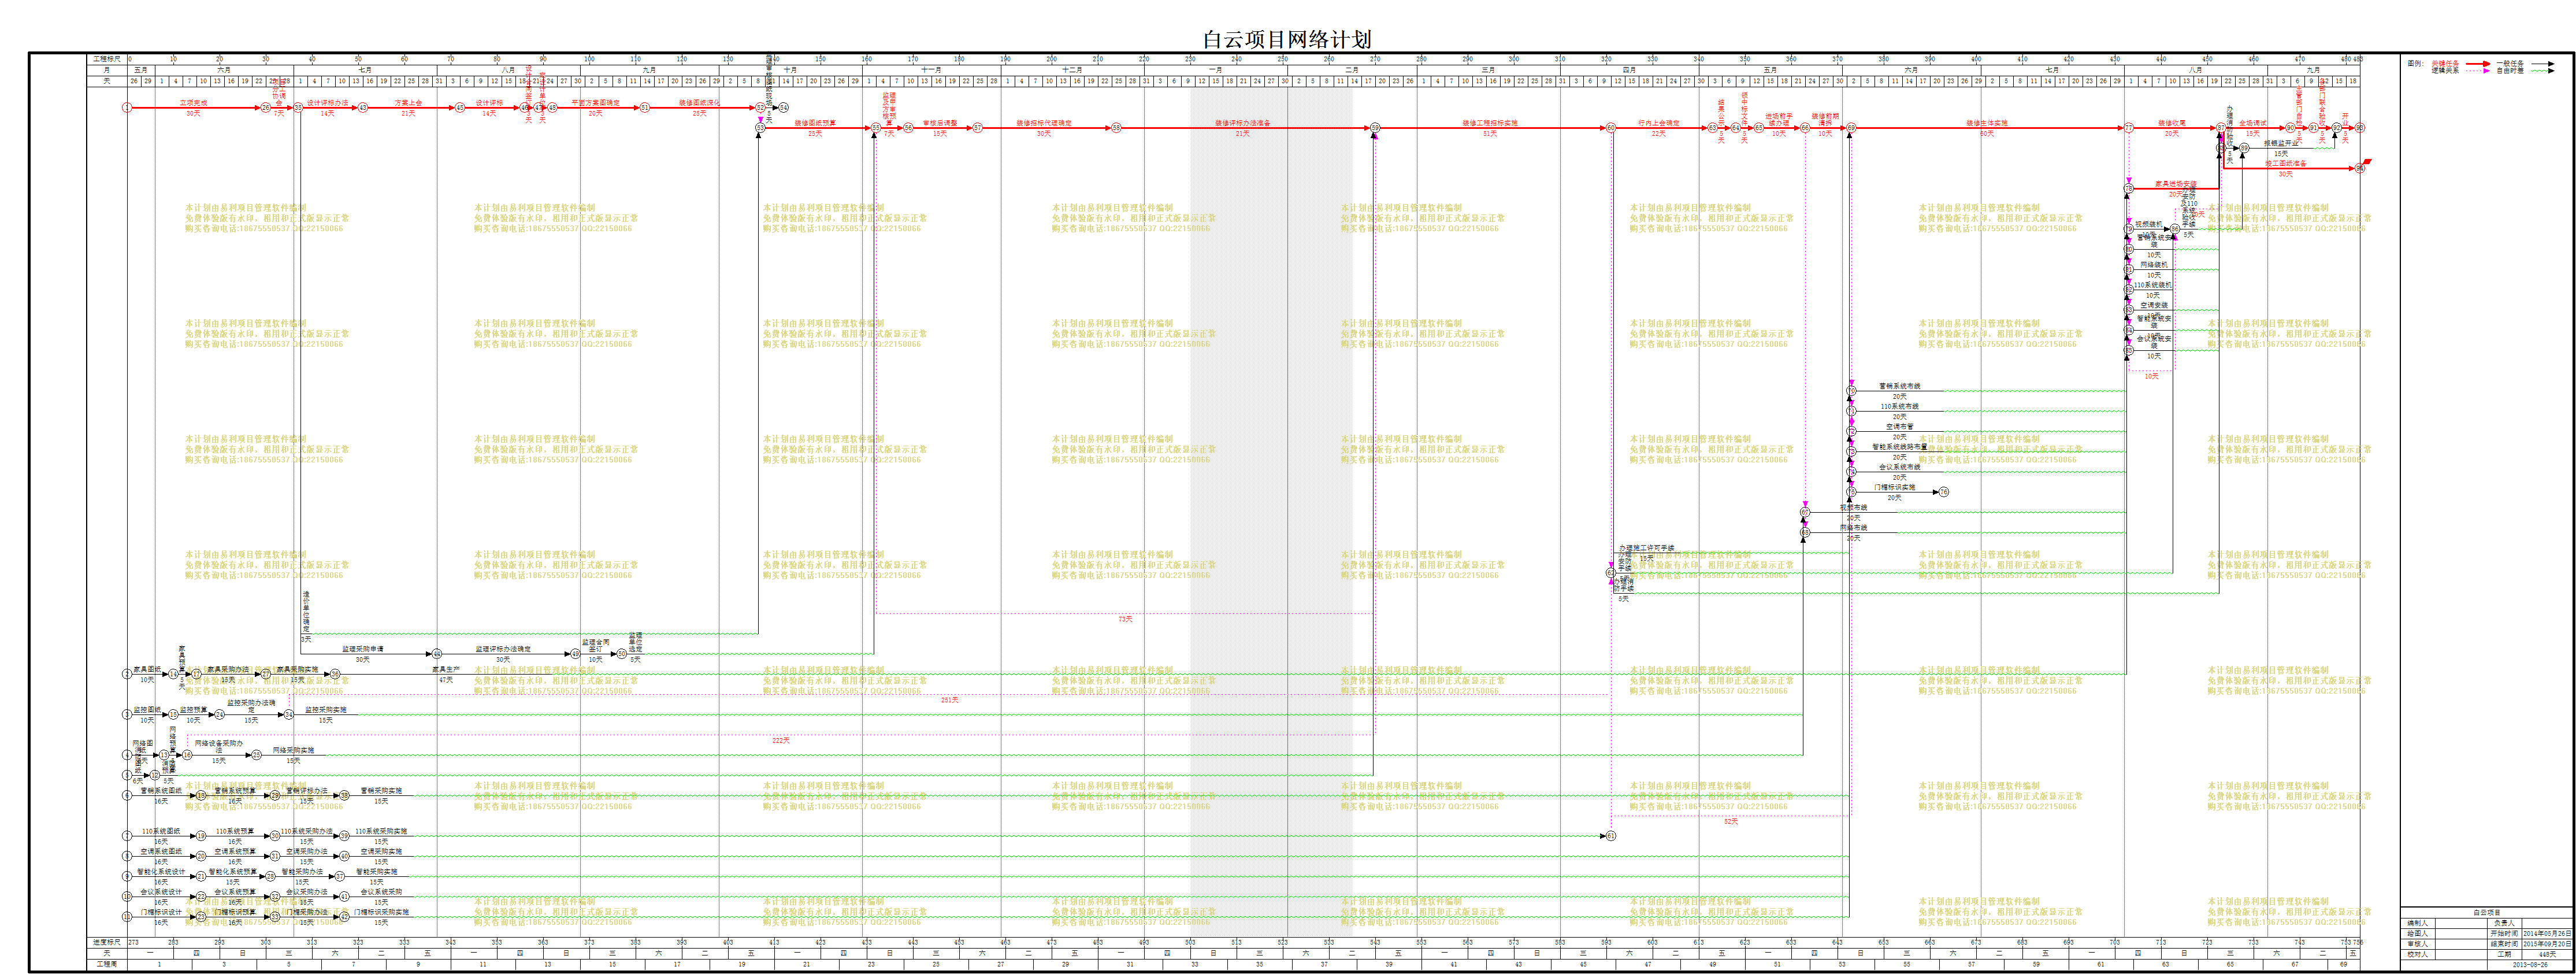Click the task label 110系统图纸
2576x974 pixels.
(x=161, y=831)
